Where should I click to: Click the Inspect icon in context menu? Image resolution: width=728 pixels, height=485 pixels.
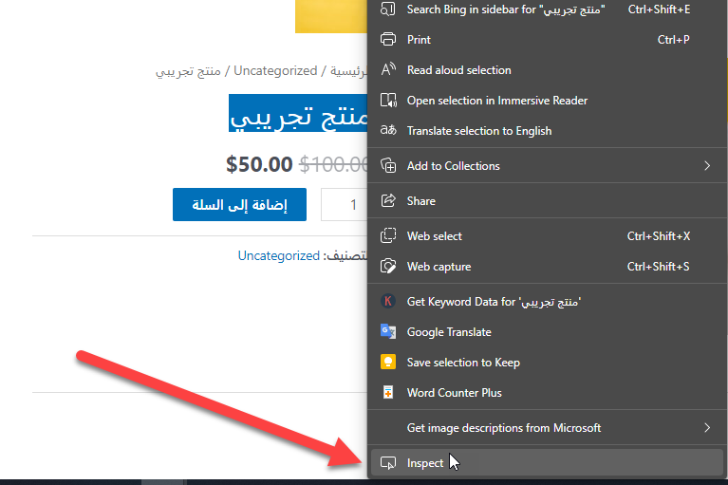387,463
